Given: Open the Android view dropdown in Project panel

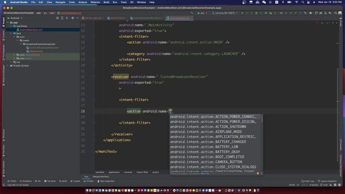Looking at the screenshot, I should [15, 18].
